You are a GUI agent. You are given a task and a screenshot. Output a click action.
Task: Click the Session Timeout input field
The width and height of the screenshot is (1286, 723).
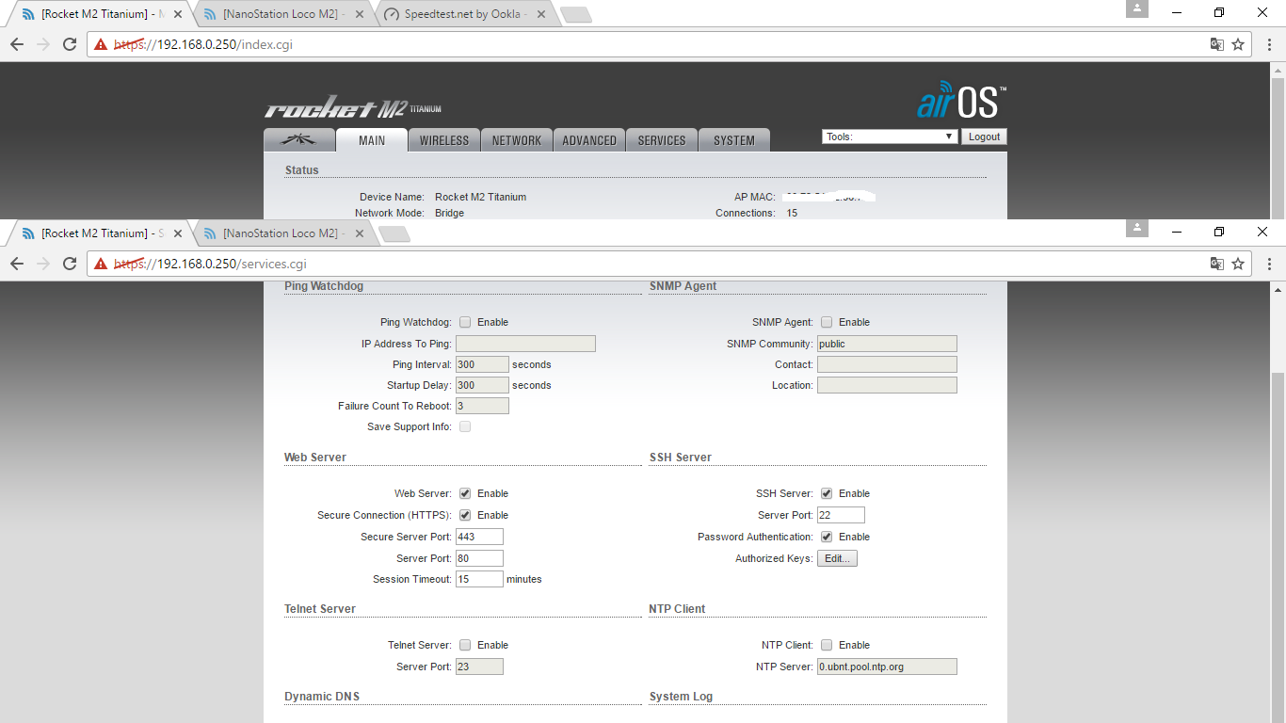[478, 579]
